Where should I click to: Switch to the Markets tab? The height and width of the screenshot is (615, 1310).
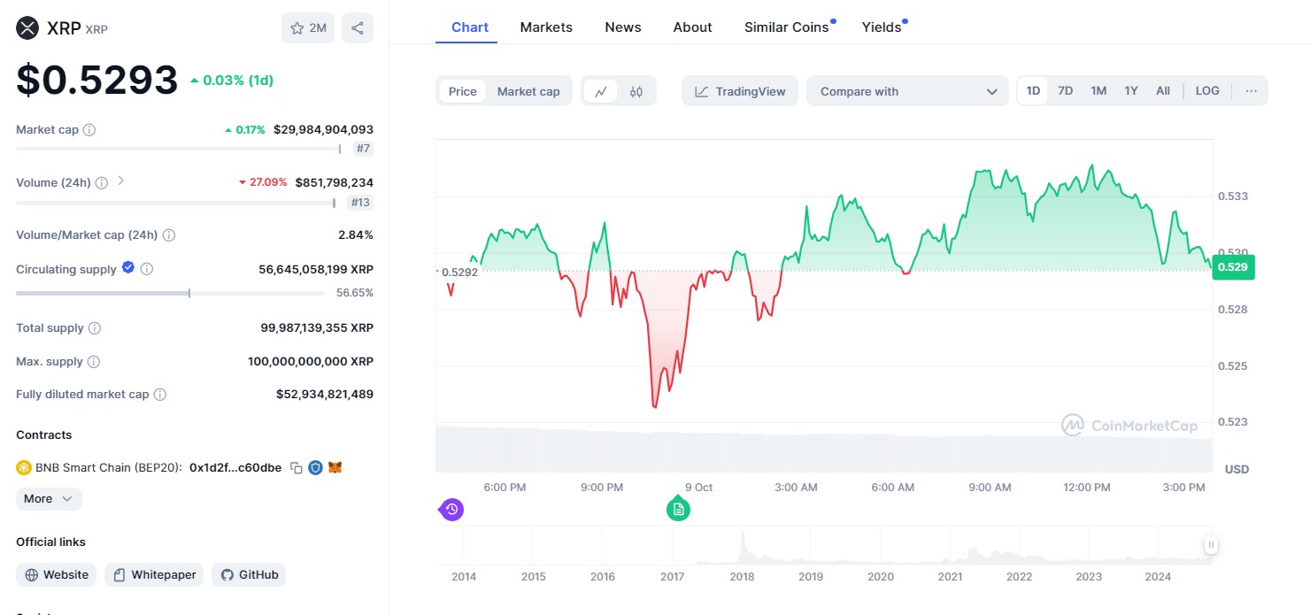(546, 27)
